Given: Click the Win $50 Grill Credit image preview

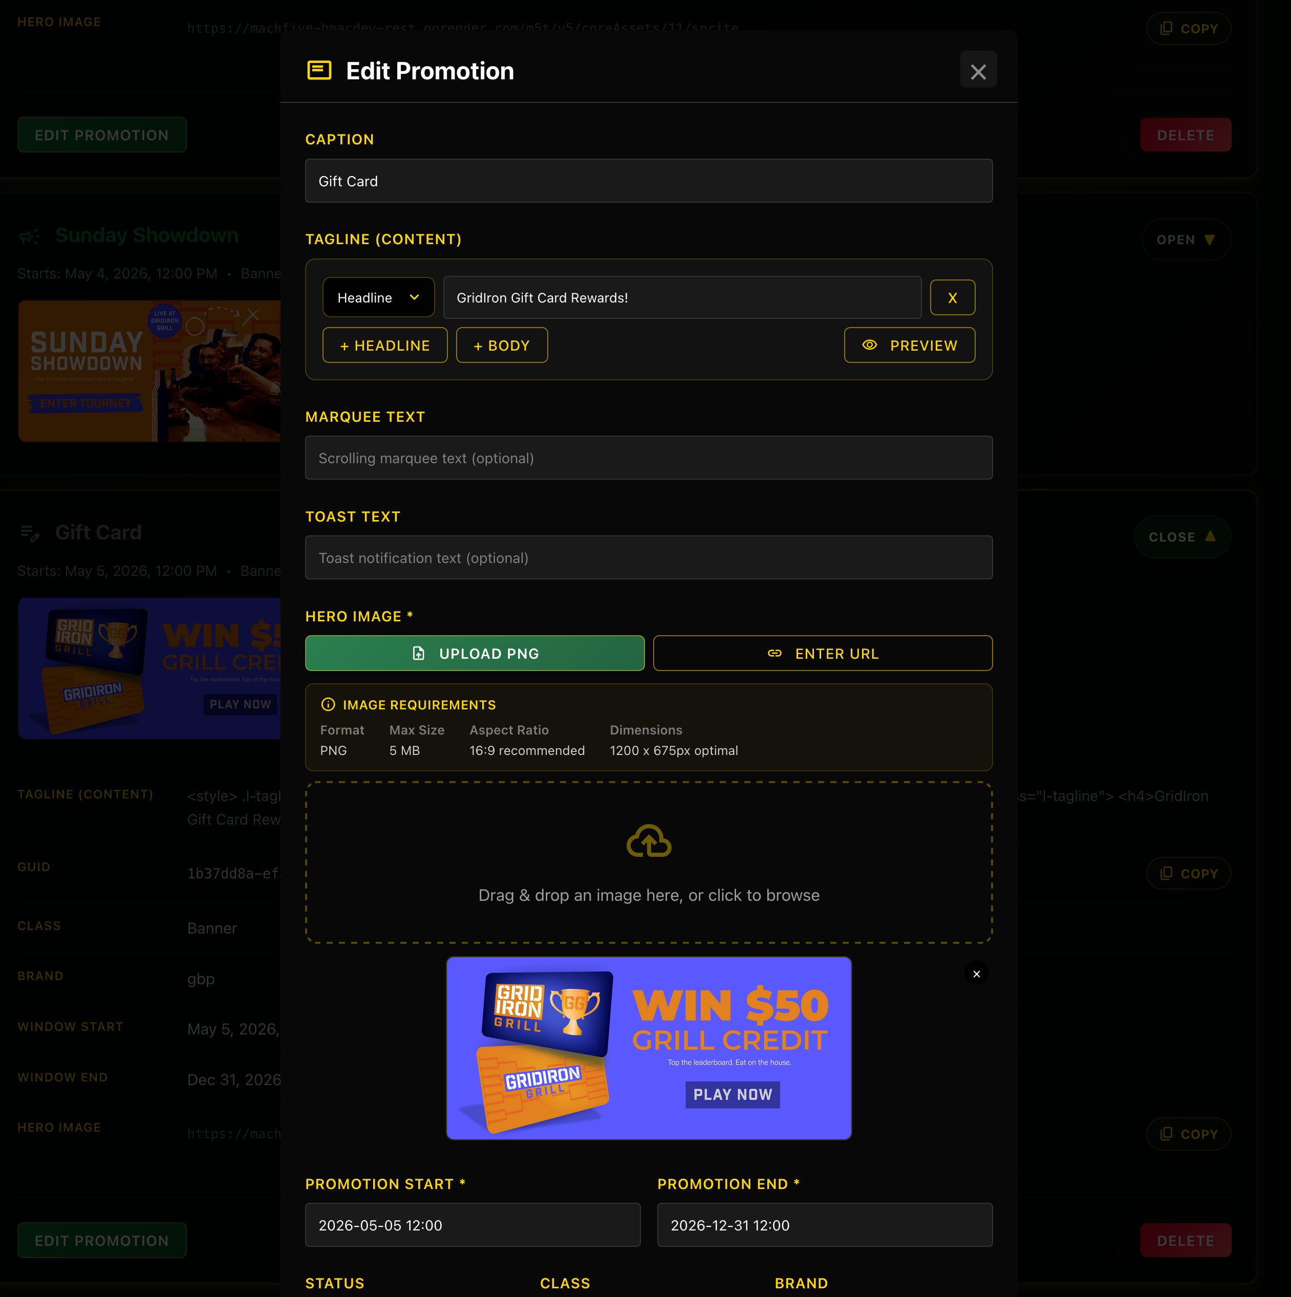Looking at the screenshot, I should pyautogui.click(x=649, y=1048).
